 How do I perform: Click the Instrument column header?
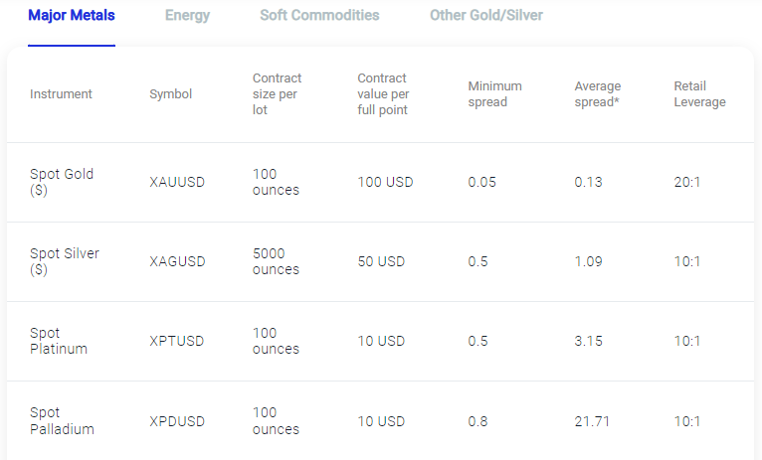tap(61, 94)
